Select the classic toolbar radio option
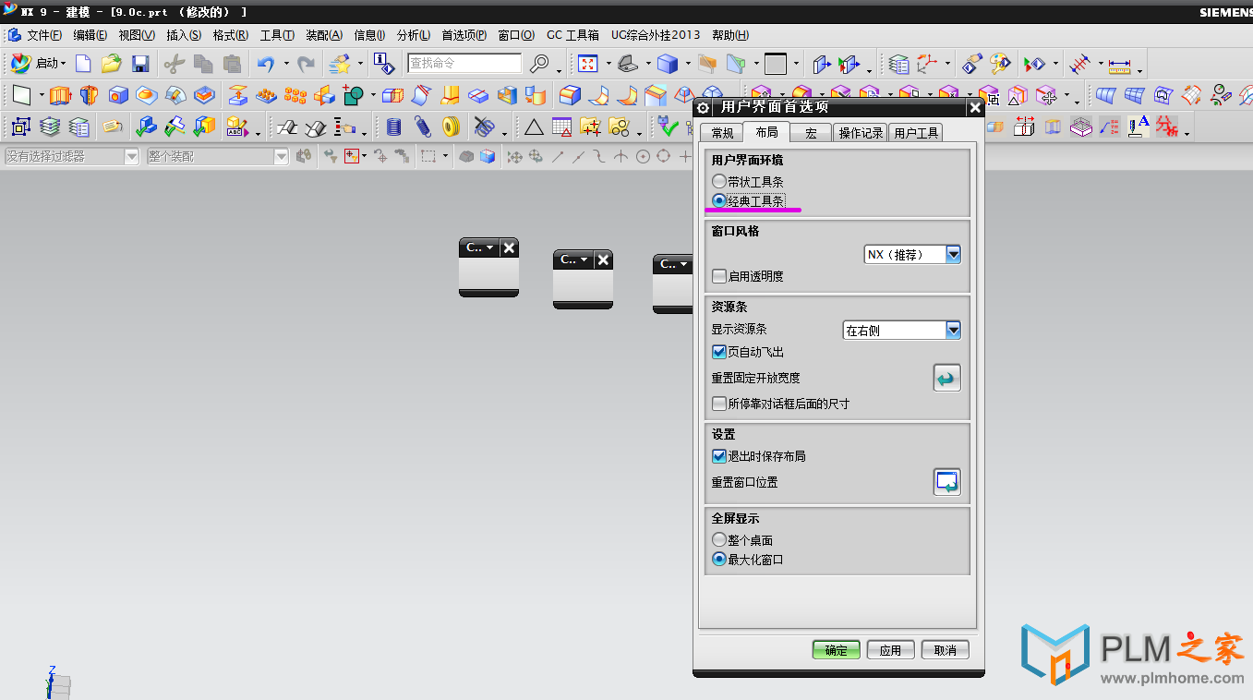 [719, 200]
